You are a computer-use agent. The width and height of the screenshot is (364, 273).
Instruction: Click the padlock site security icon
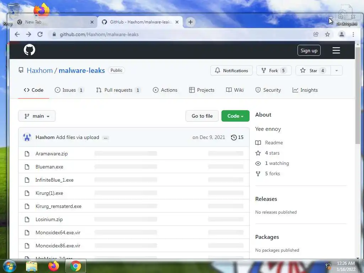(x=54, y=34)
